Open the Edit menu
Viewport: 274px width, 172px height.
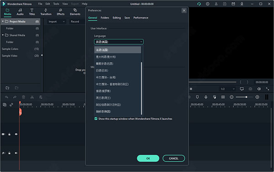pos(47,4)
